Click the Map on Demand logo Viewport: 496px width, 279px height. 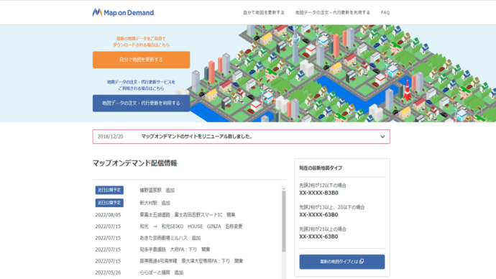pyautogui.click(x=123, y=13)
